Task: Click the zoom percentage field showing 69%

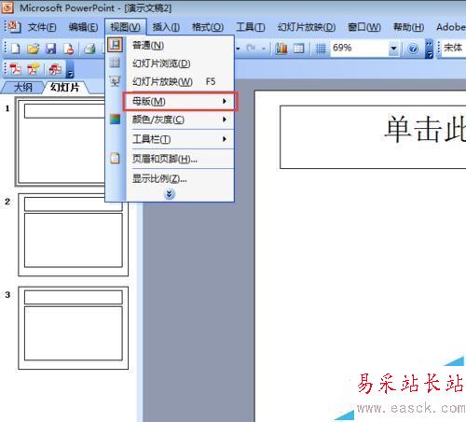Action: point(360,49)
